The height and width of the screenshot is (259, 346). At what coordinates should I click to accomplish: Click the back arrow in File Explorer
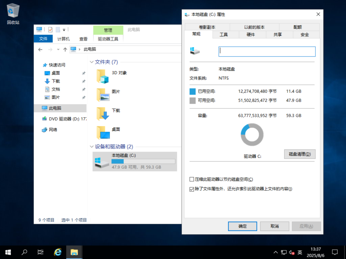40,49
